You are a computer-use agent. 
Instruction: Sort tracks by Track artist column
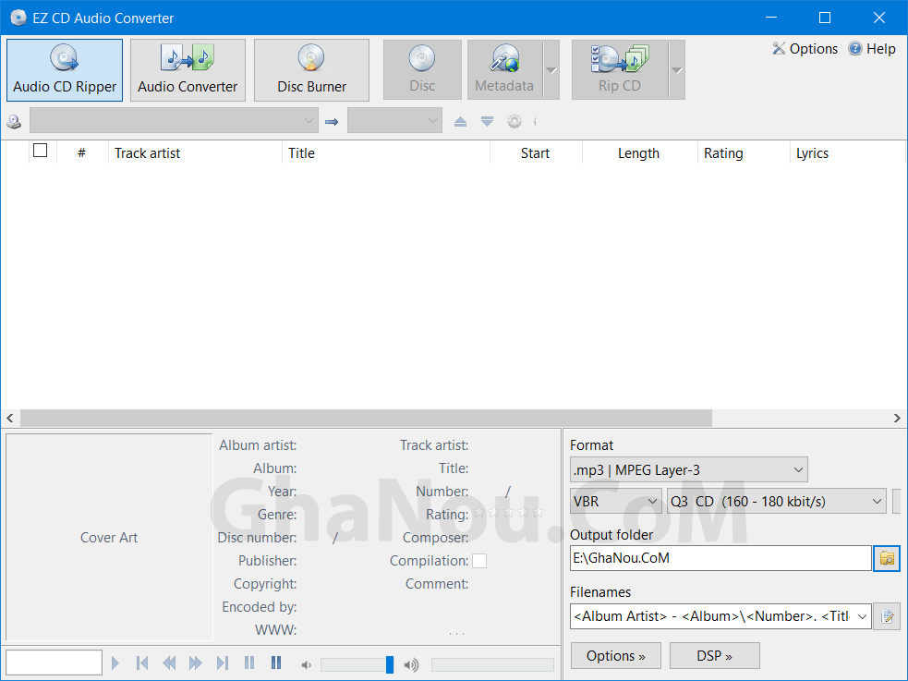(195, 152)
